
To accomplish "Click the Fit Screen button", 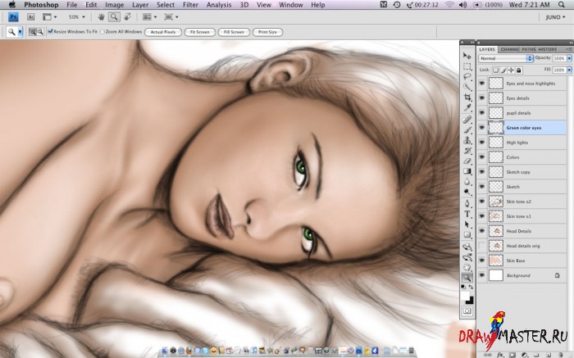I will pos(199,32).
